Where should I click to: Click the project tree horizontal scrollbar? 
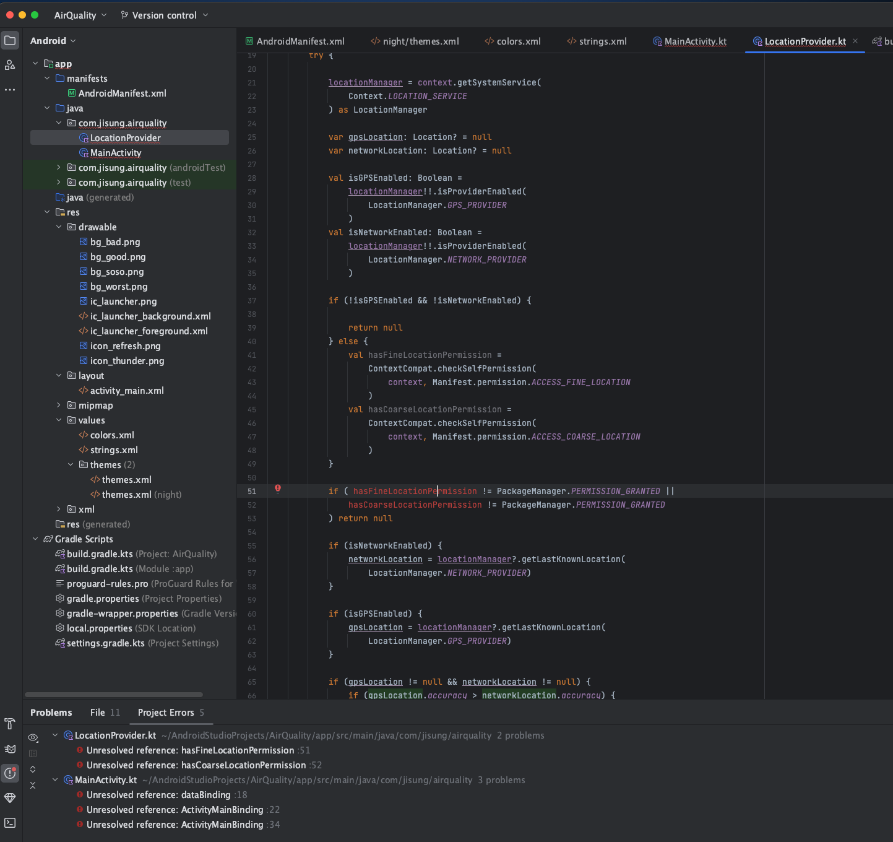click(114, 695)
